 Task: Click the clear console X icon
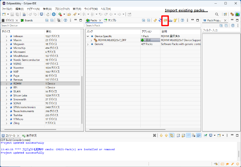click(x=154, y=136)
